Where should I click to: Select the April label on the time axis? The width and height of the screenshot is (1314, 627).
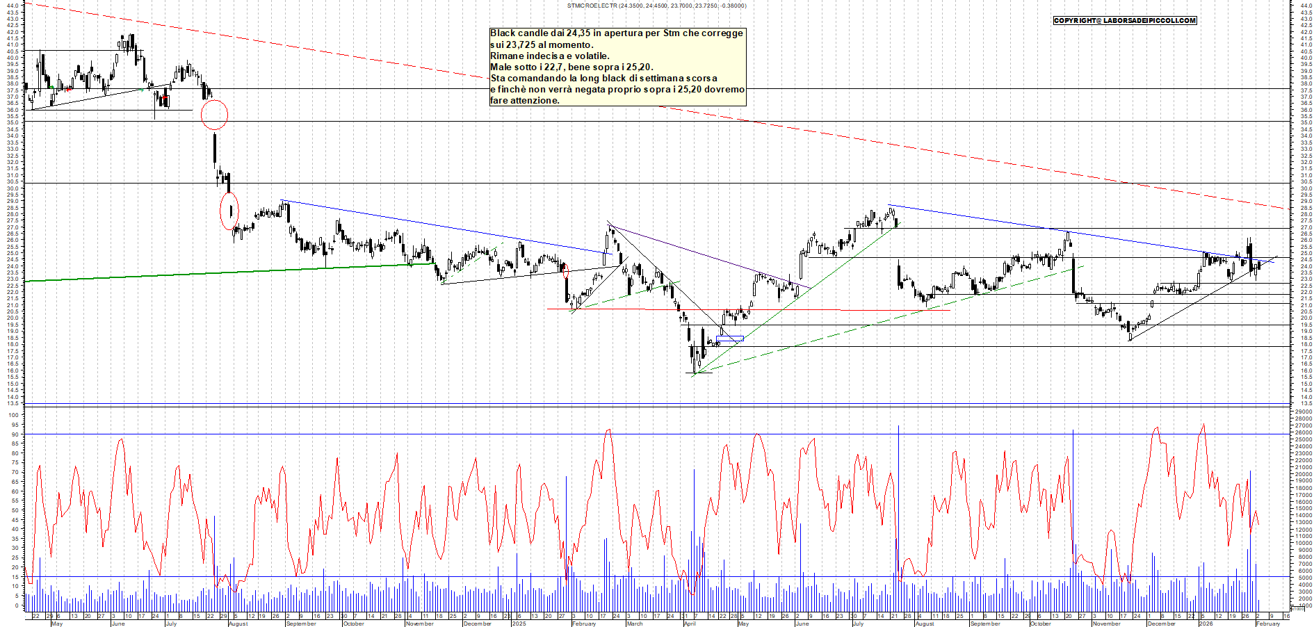(x=690, y=624)
